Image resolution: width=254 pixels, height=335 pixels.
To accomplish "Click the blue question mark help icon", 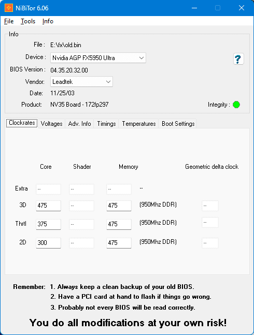I will [238, 59].
